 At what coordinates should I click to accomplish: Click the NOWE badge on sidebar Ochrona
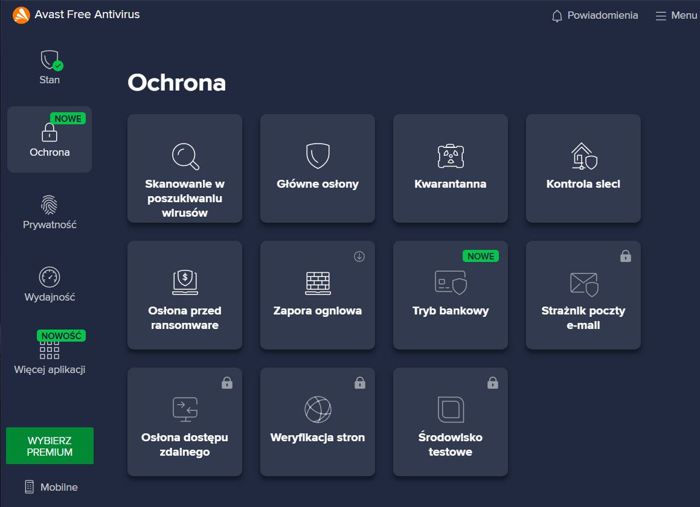tap(68, 119)
